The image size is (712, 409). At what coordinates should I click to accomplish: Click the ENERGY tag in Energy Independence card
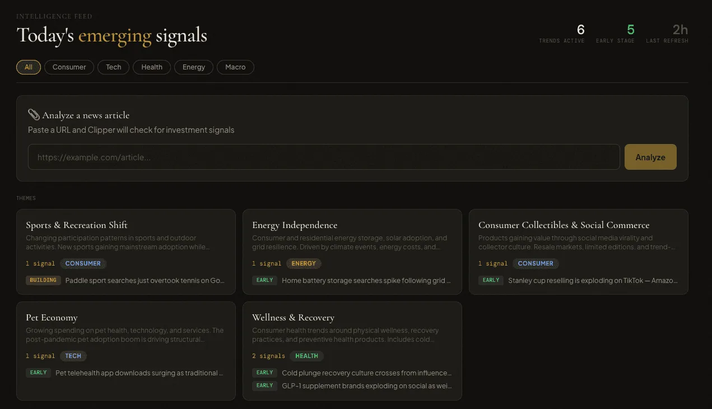pyautogui.click(x=304, y=263)
